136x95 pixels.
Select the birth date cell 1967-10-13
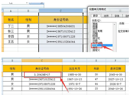coord(75,79)
